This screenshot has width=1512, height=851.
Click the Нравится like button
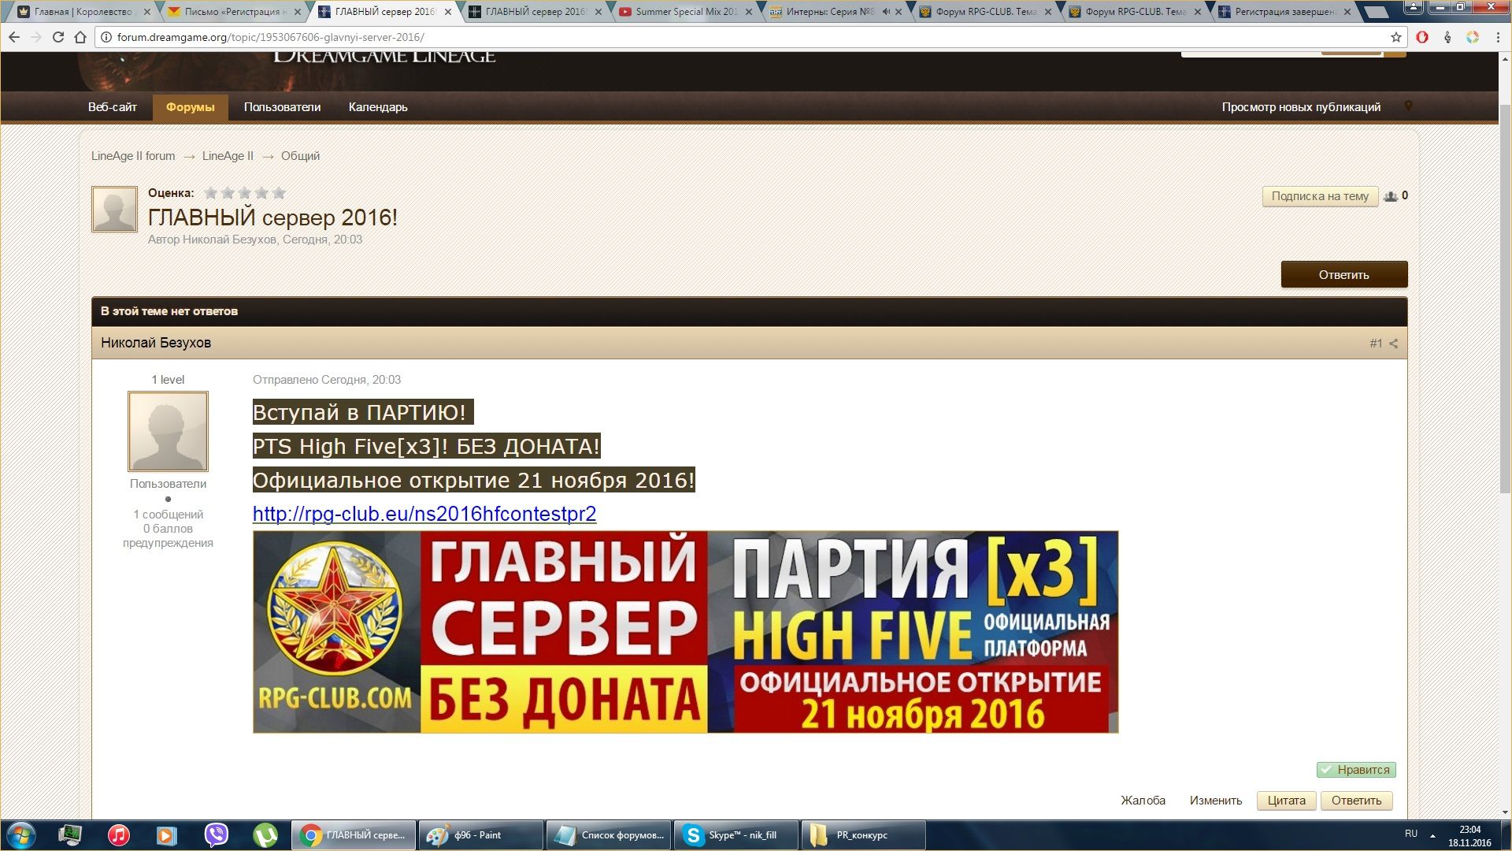1356,770
